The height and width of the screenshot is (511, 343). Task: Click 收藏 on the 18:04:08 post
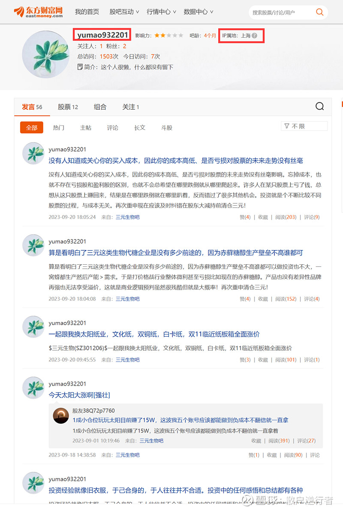coord(263,299)
